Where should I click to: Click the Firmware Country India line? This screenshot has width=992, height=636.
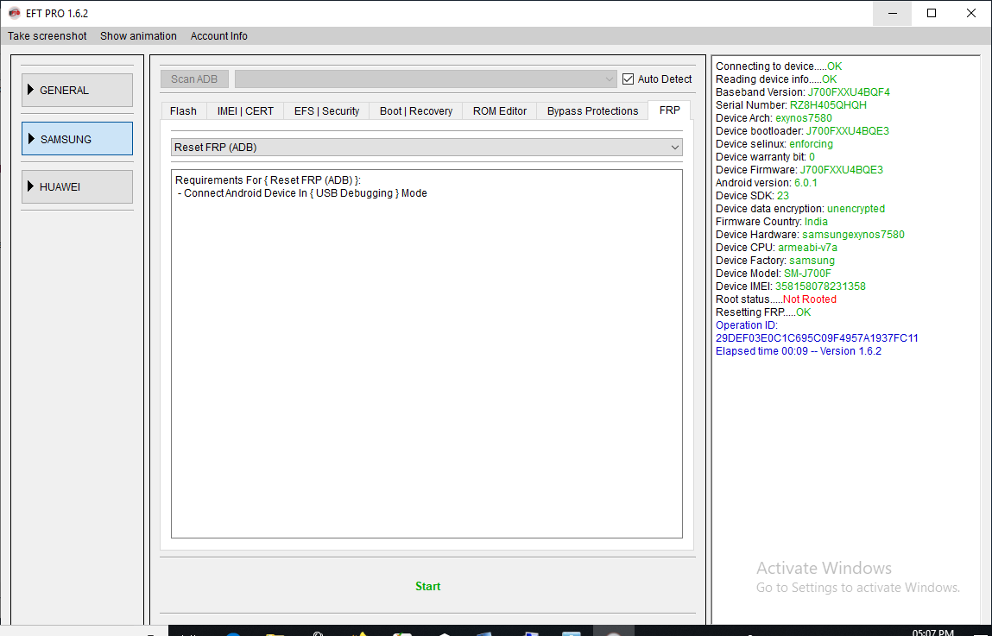771,222
